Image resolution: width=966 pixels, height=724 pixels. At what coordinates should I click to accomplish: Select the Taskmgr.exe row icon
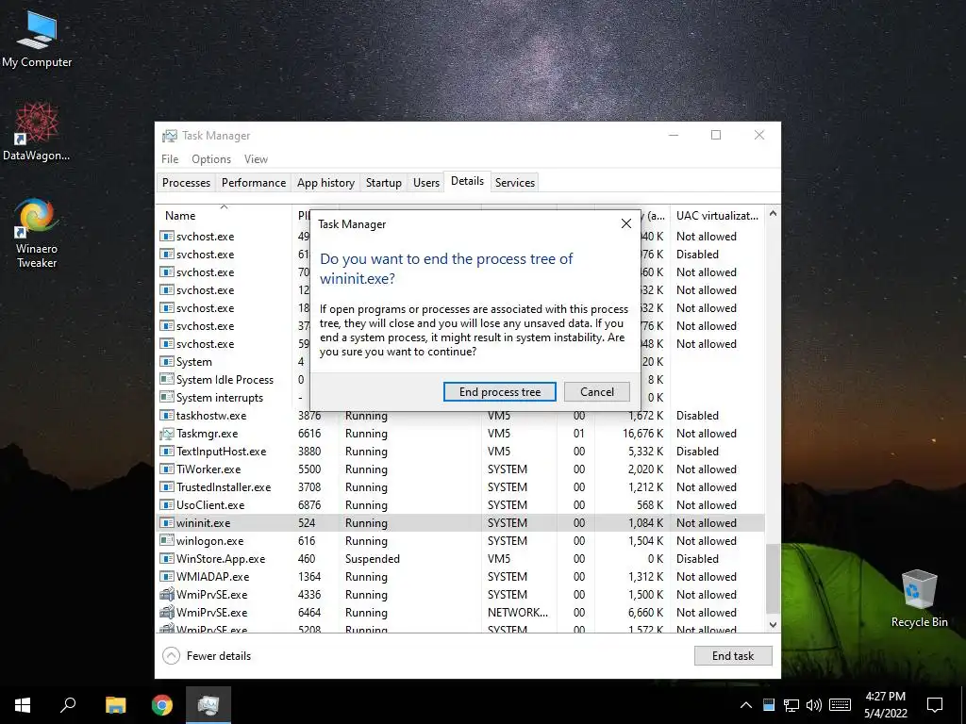coord(166,434)
